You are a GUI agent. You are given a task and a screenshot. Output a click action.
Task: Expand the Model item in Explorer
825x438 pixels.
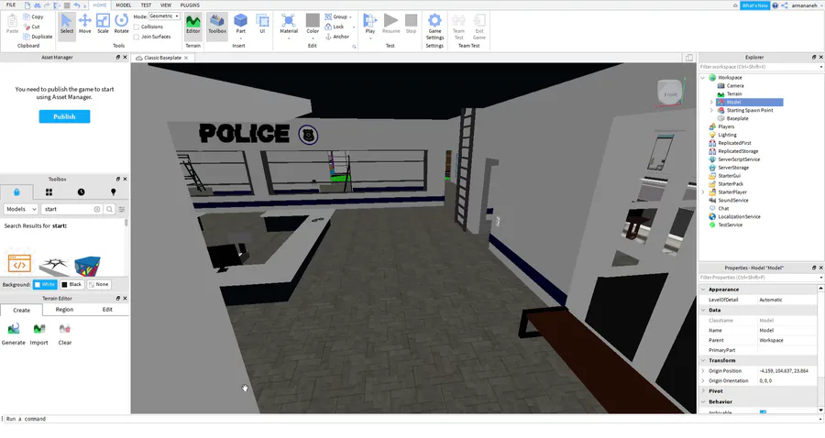(711, 102)
